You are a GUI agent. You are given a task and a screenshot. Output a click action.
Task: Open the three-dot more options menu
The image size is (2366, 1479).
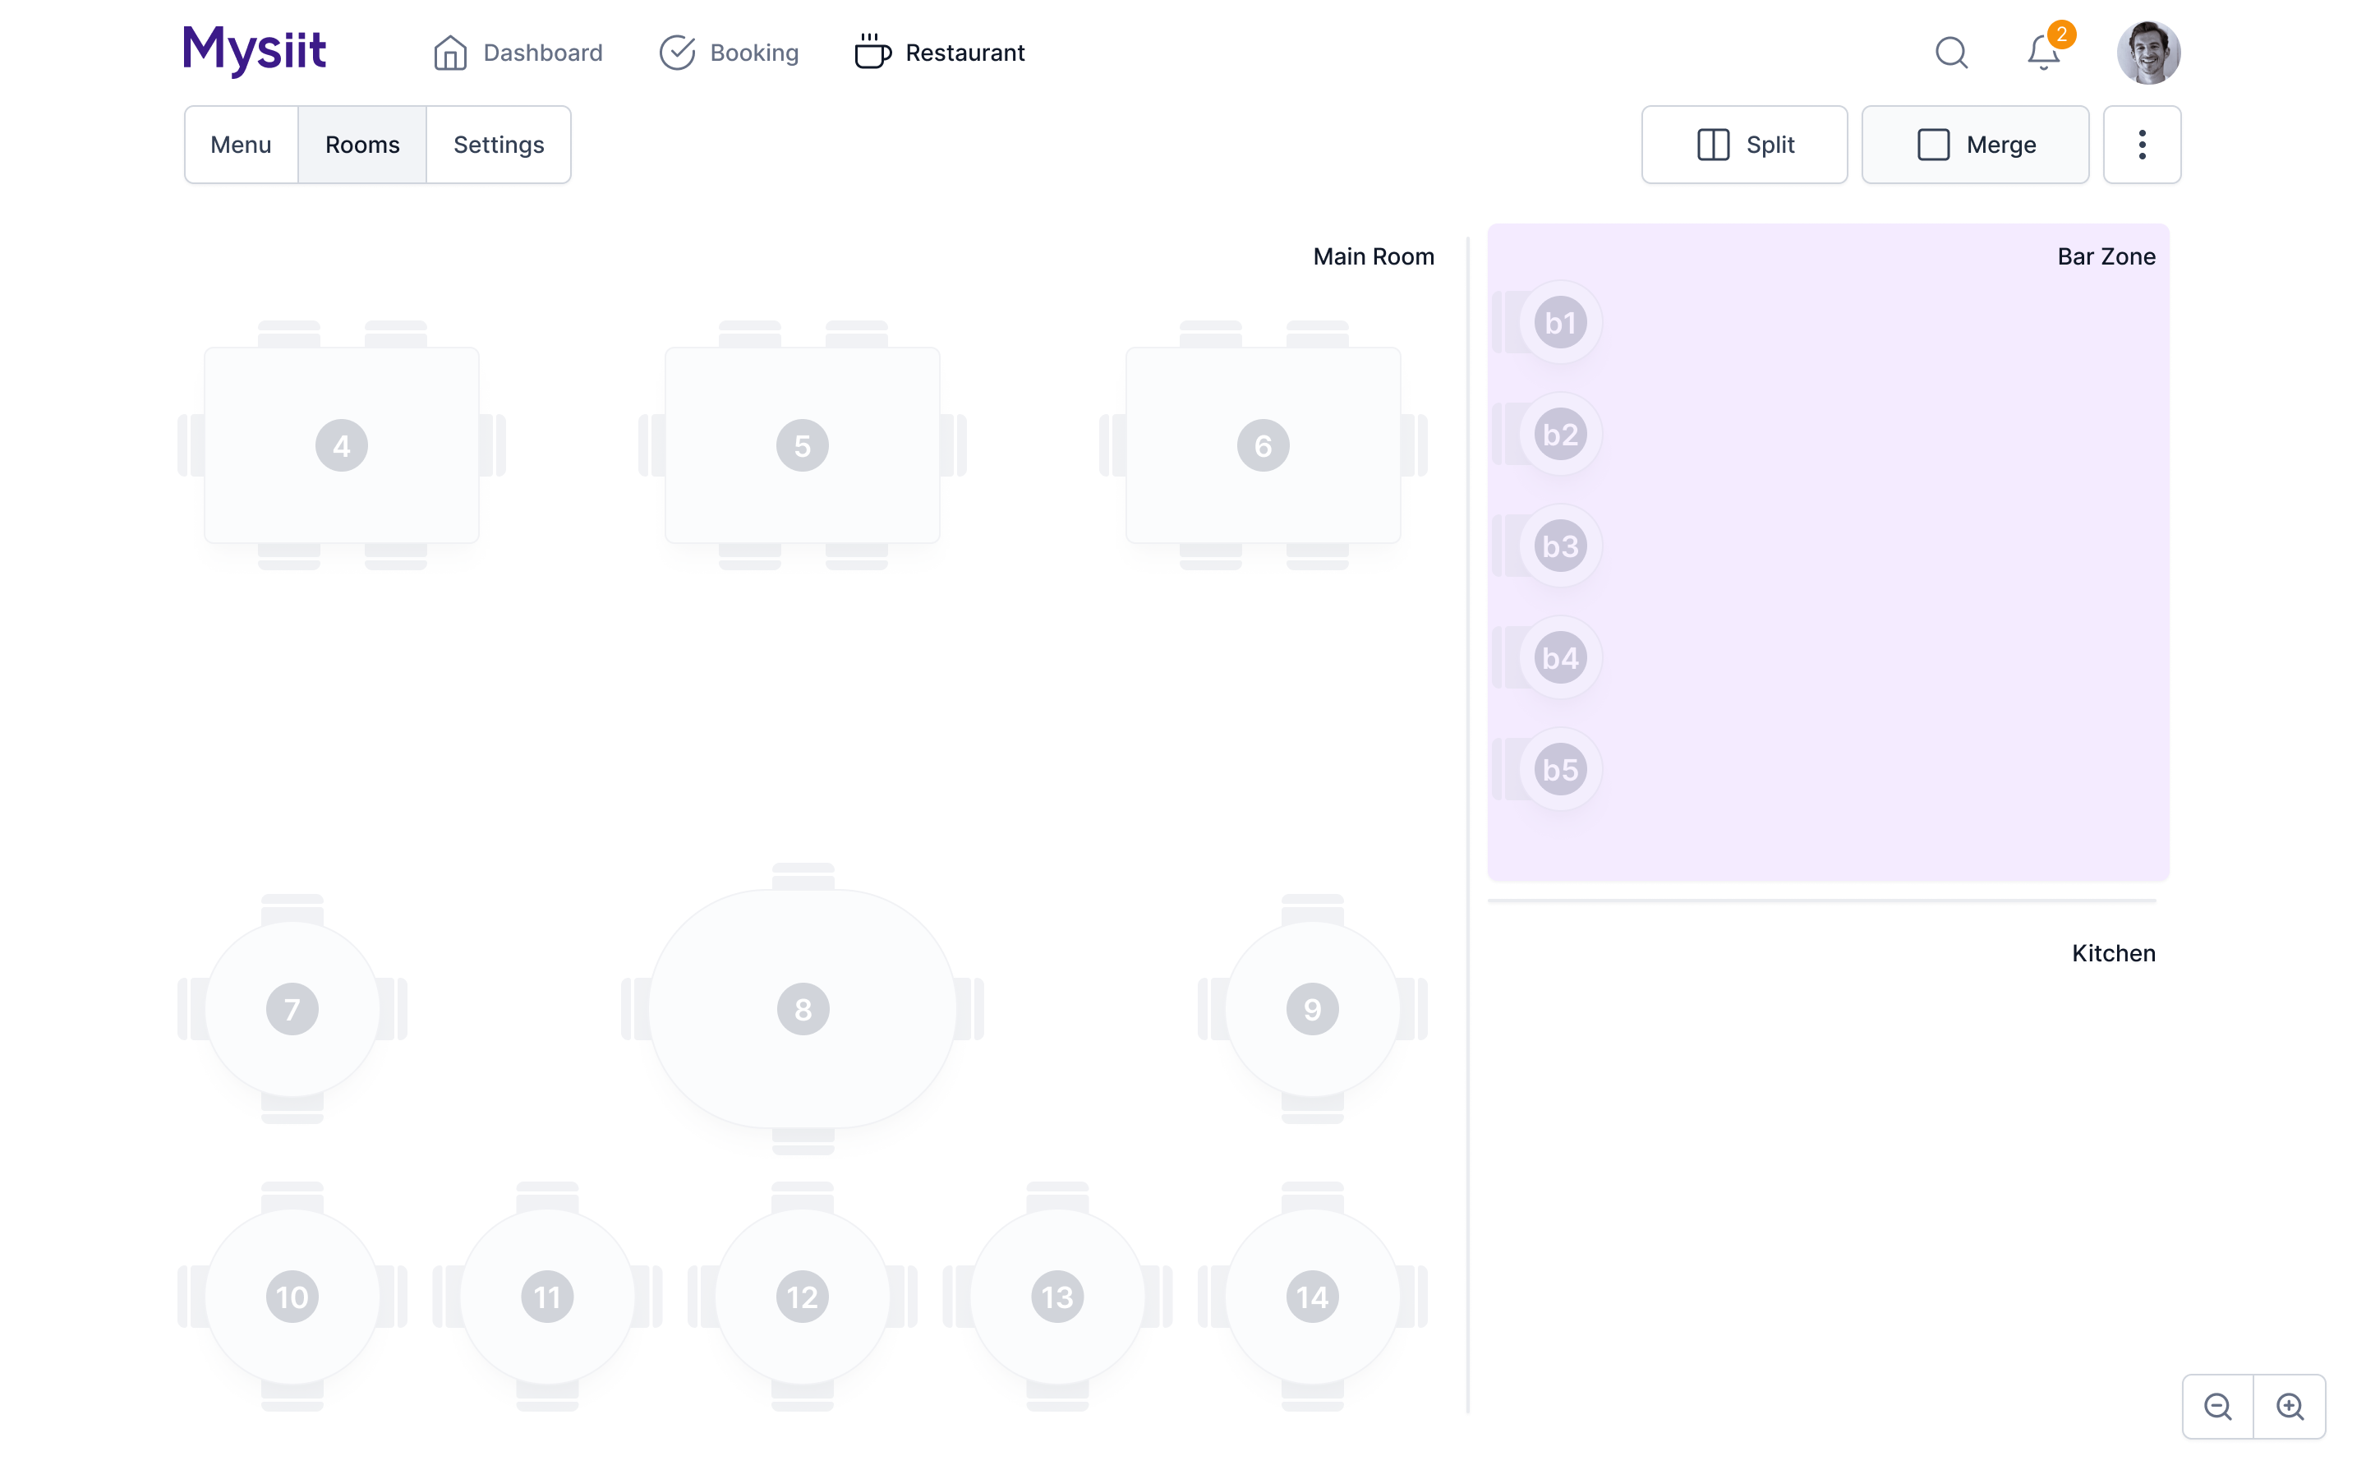(x=2141, y=145)
